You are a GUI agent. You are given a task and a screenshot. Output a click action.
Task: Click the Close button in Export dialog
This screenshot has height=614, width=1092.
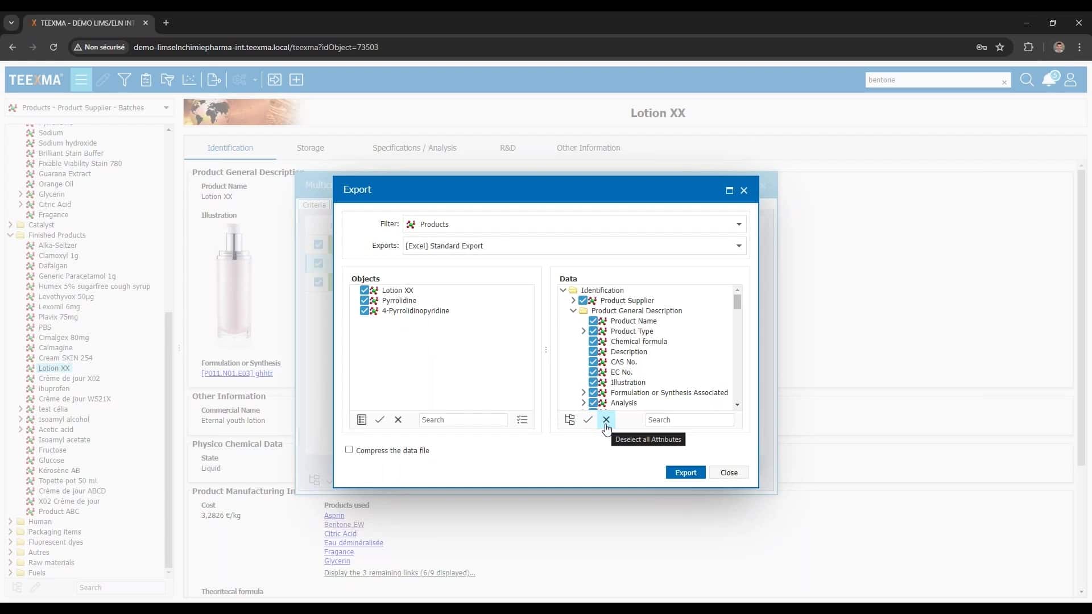pos(729,472)
